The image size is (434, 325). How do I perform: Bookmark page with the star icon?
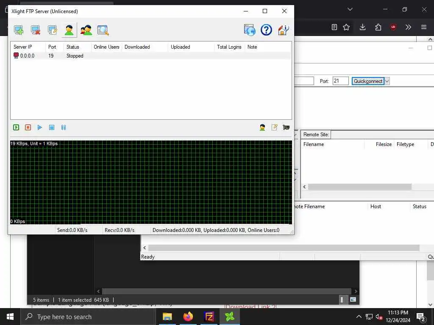coord(346,27)
